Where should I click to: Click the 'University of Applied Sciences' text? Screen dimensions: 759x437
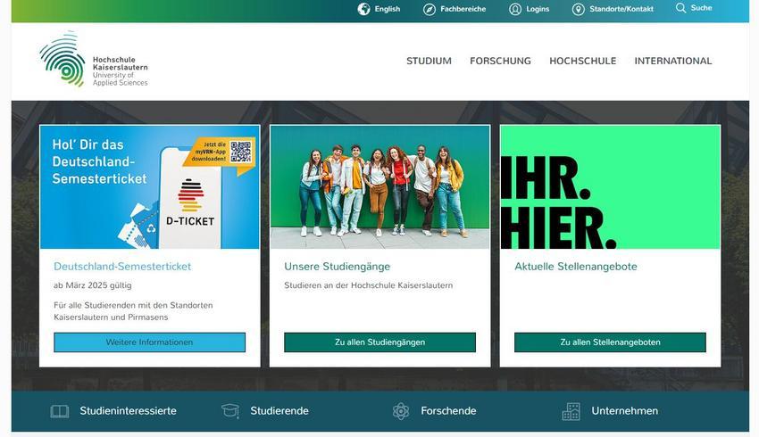[120, 78]
